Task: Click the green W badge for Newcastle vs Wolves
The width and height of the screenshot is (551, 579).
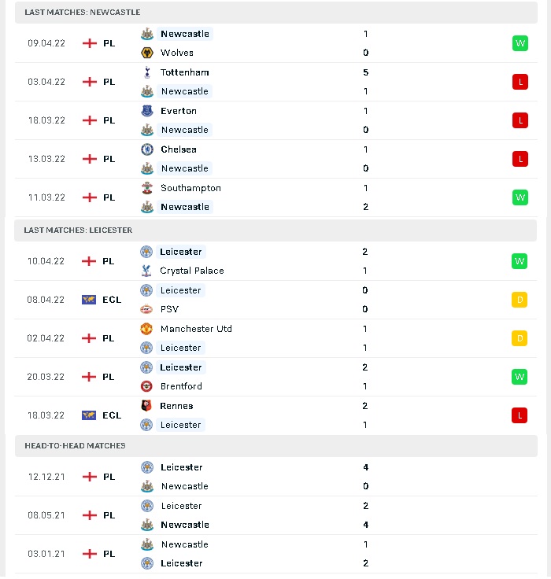Action: pos(520,43)
